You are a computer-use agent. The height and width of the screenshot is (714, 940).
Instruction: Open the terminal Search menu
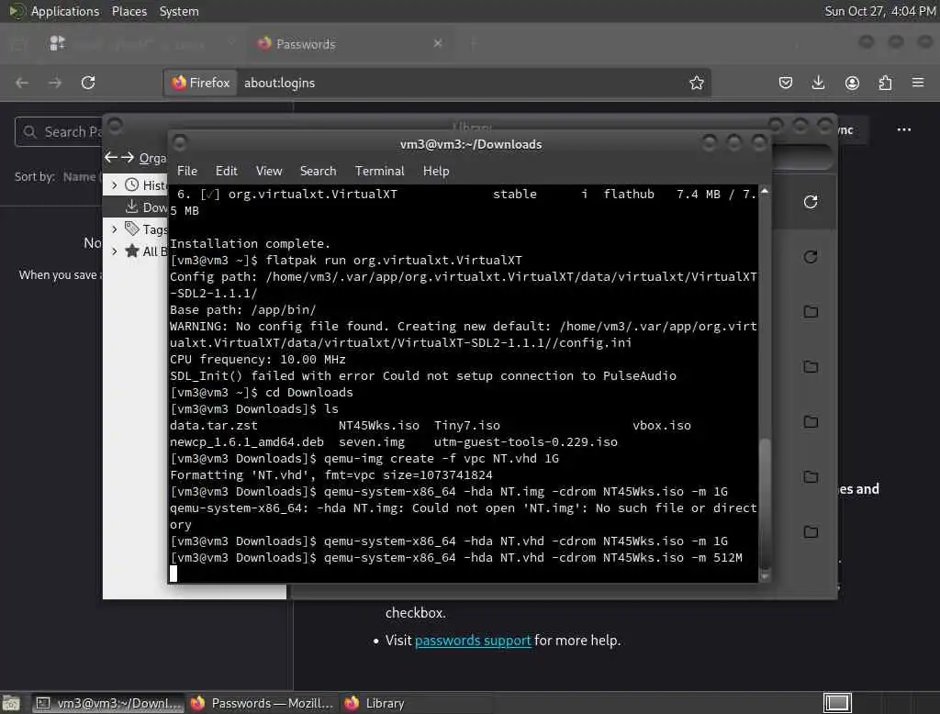[x=318, y=171]
